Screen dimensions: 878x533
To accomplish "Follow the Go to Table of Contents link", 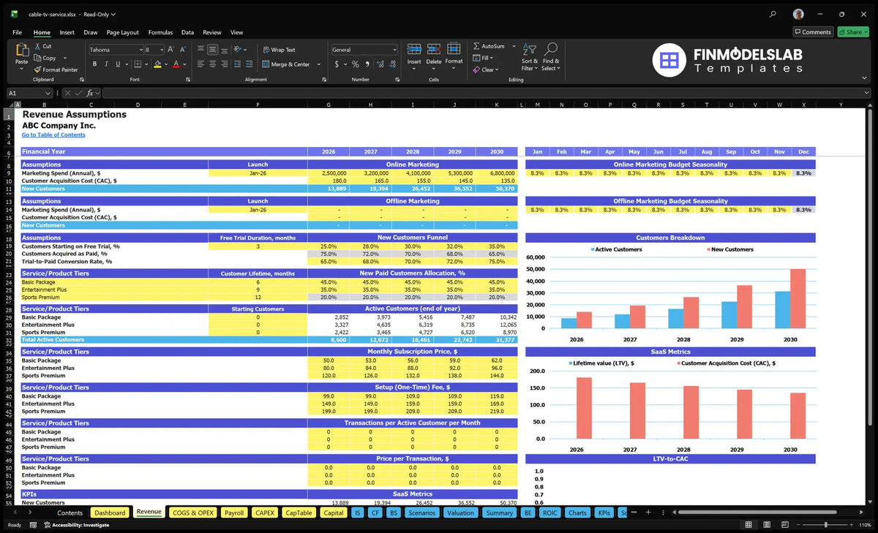I will click(53, 135).
